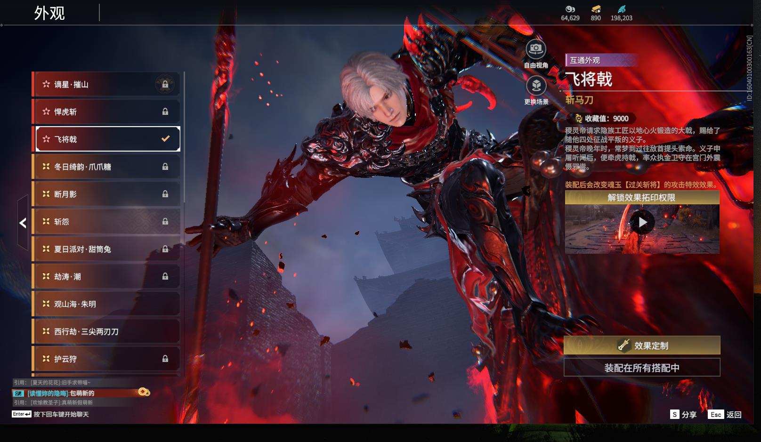Viewport: 761px width, 442px height.
Task: Click the 斩马刀 weapon type label
Action: (579, 100)
